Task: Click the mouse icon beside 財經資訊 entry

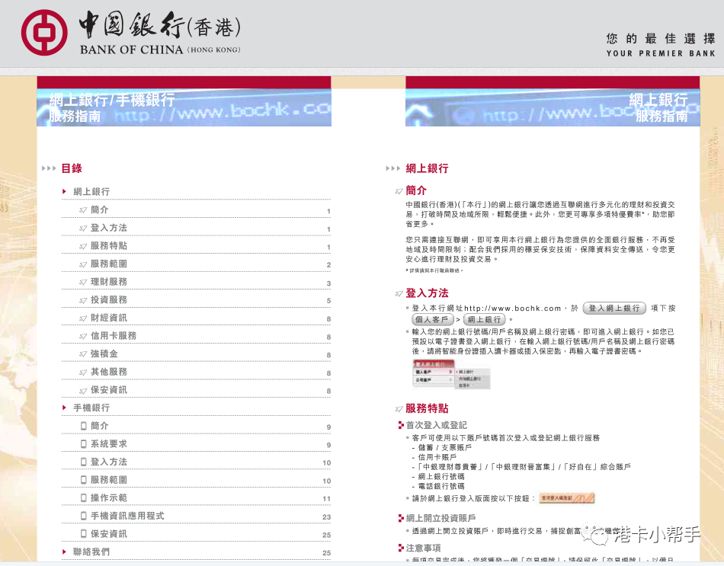Action: coord(83,318)
